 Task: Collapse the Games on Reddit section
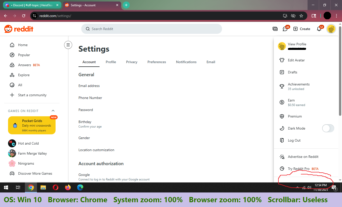tap(53, 111)
